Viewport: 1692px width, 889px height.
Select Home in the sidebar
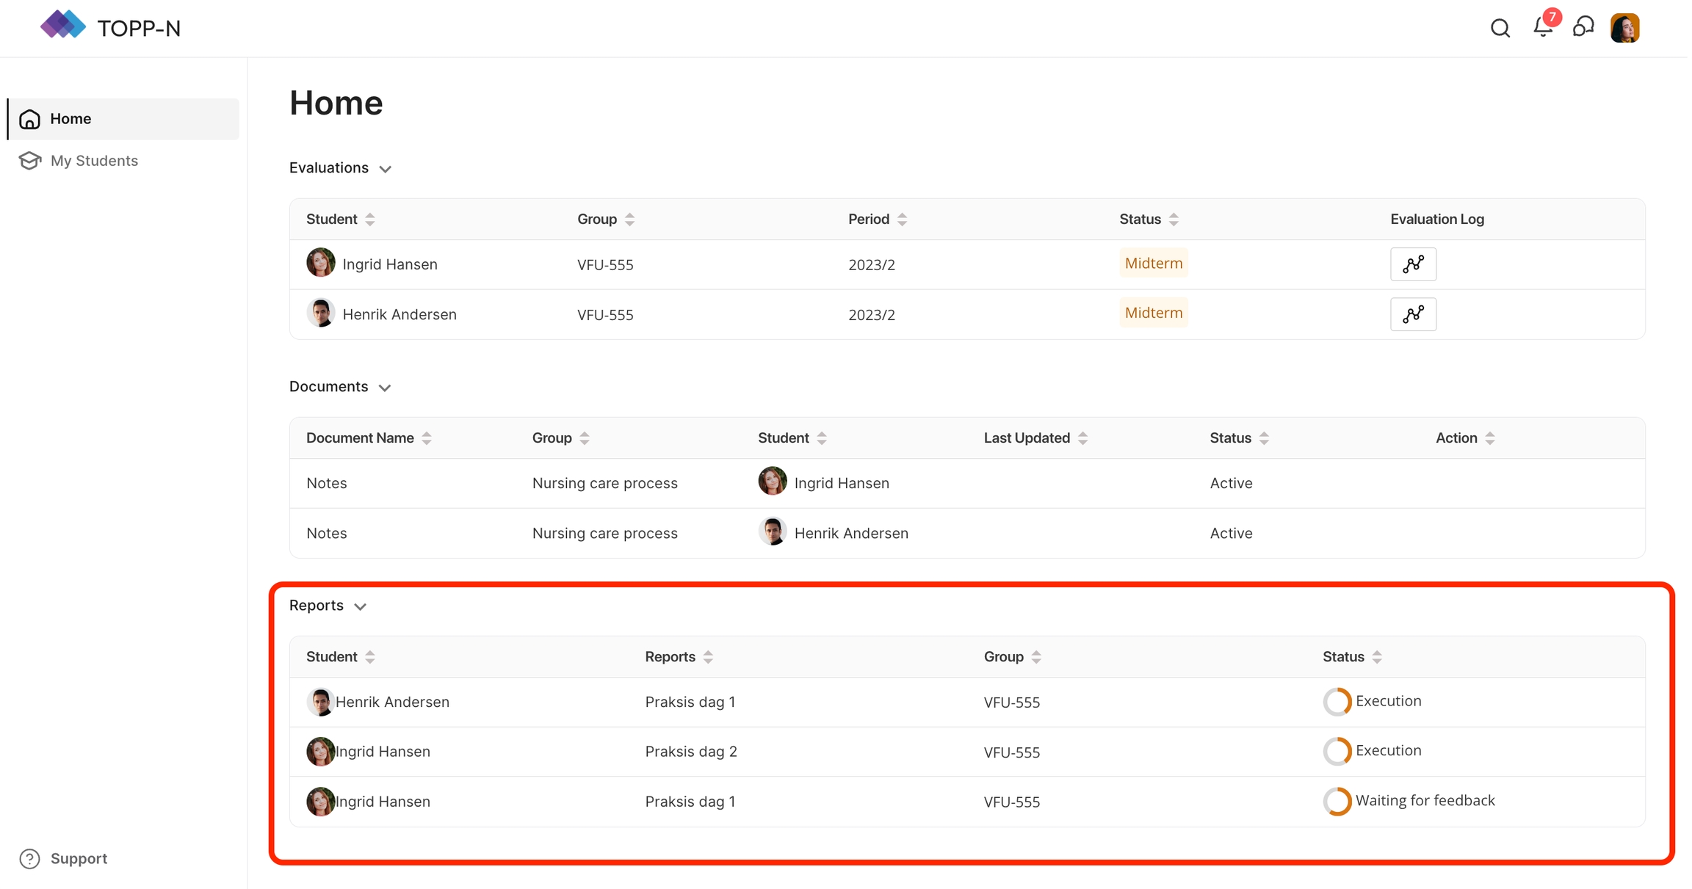pos(70,118)
